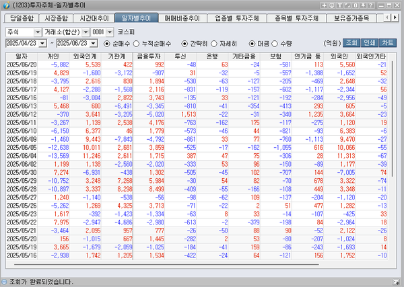404x287 pixels.
Task: Open the start date 2025/04/23 calendar dropdown
Action: pyautogui.click(x=42, y=43)
